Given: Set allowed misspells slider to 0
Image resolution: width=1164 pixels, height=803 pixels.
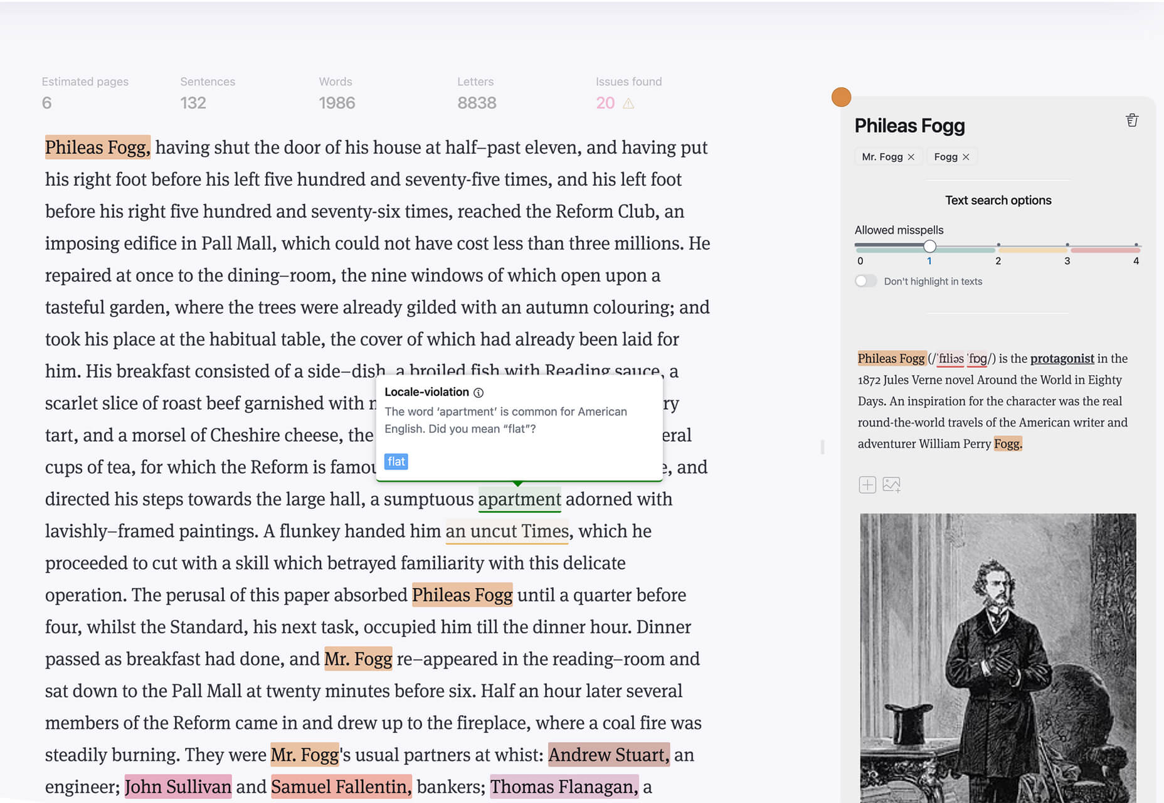Looking at the screenshot, I should point(860,247).
